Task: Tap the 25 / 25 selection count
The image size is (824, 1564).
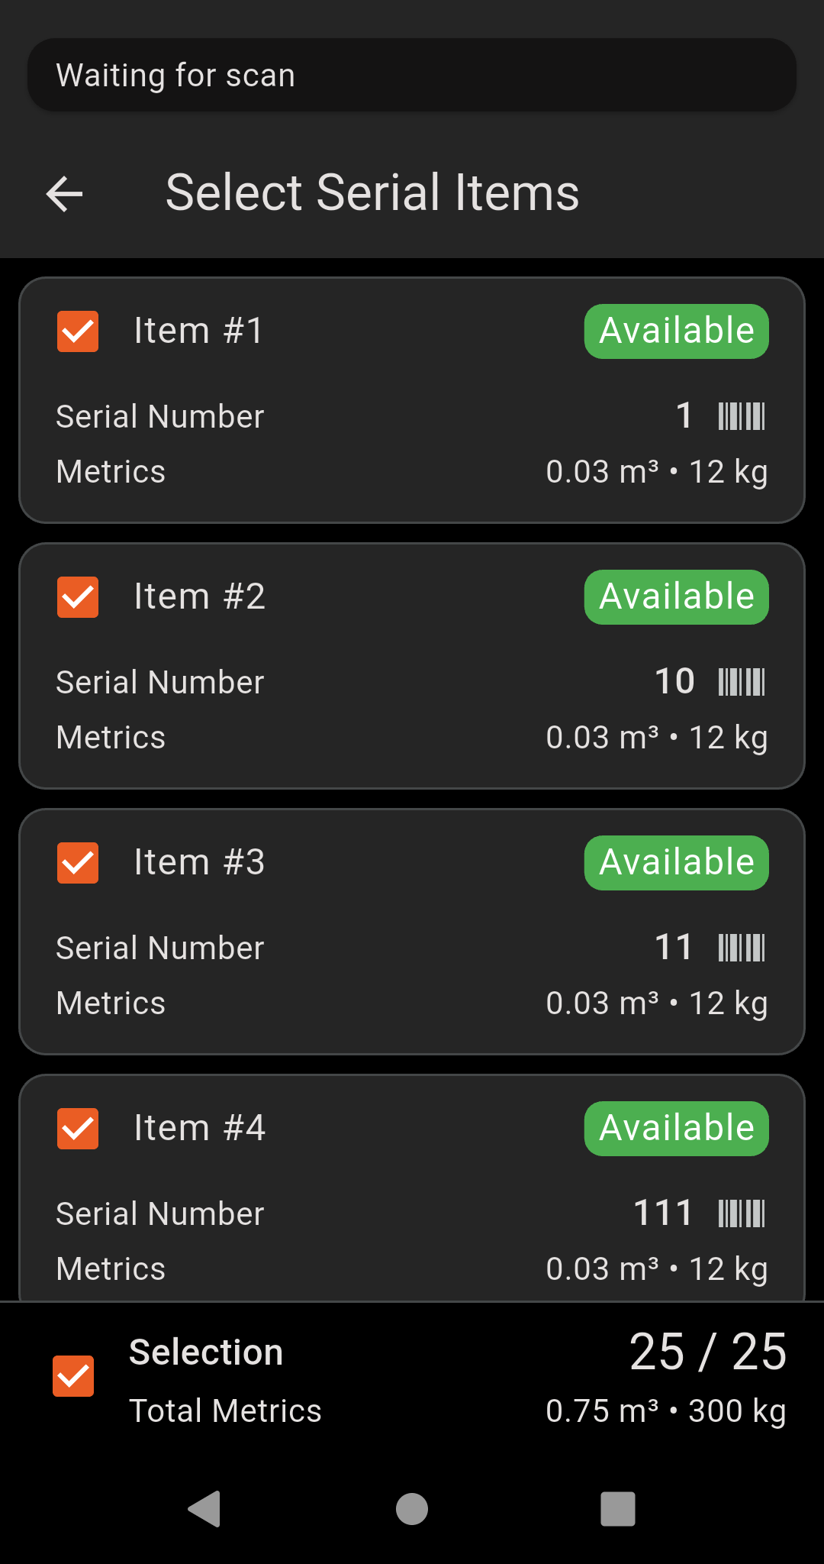Action: pos(707,1352)
